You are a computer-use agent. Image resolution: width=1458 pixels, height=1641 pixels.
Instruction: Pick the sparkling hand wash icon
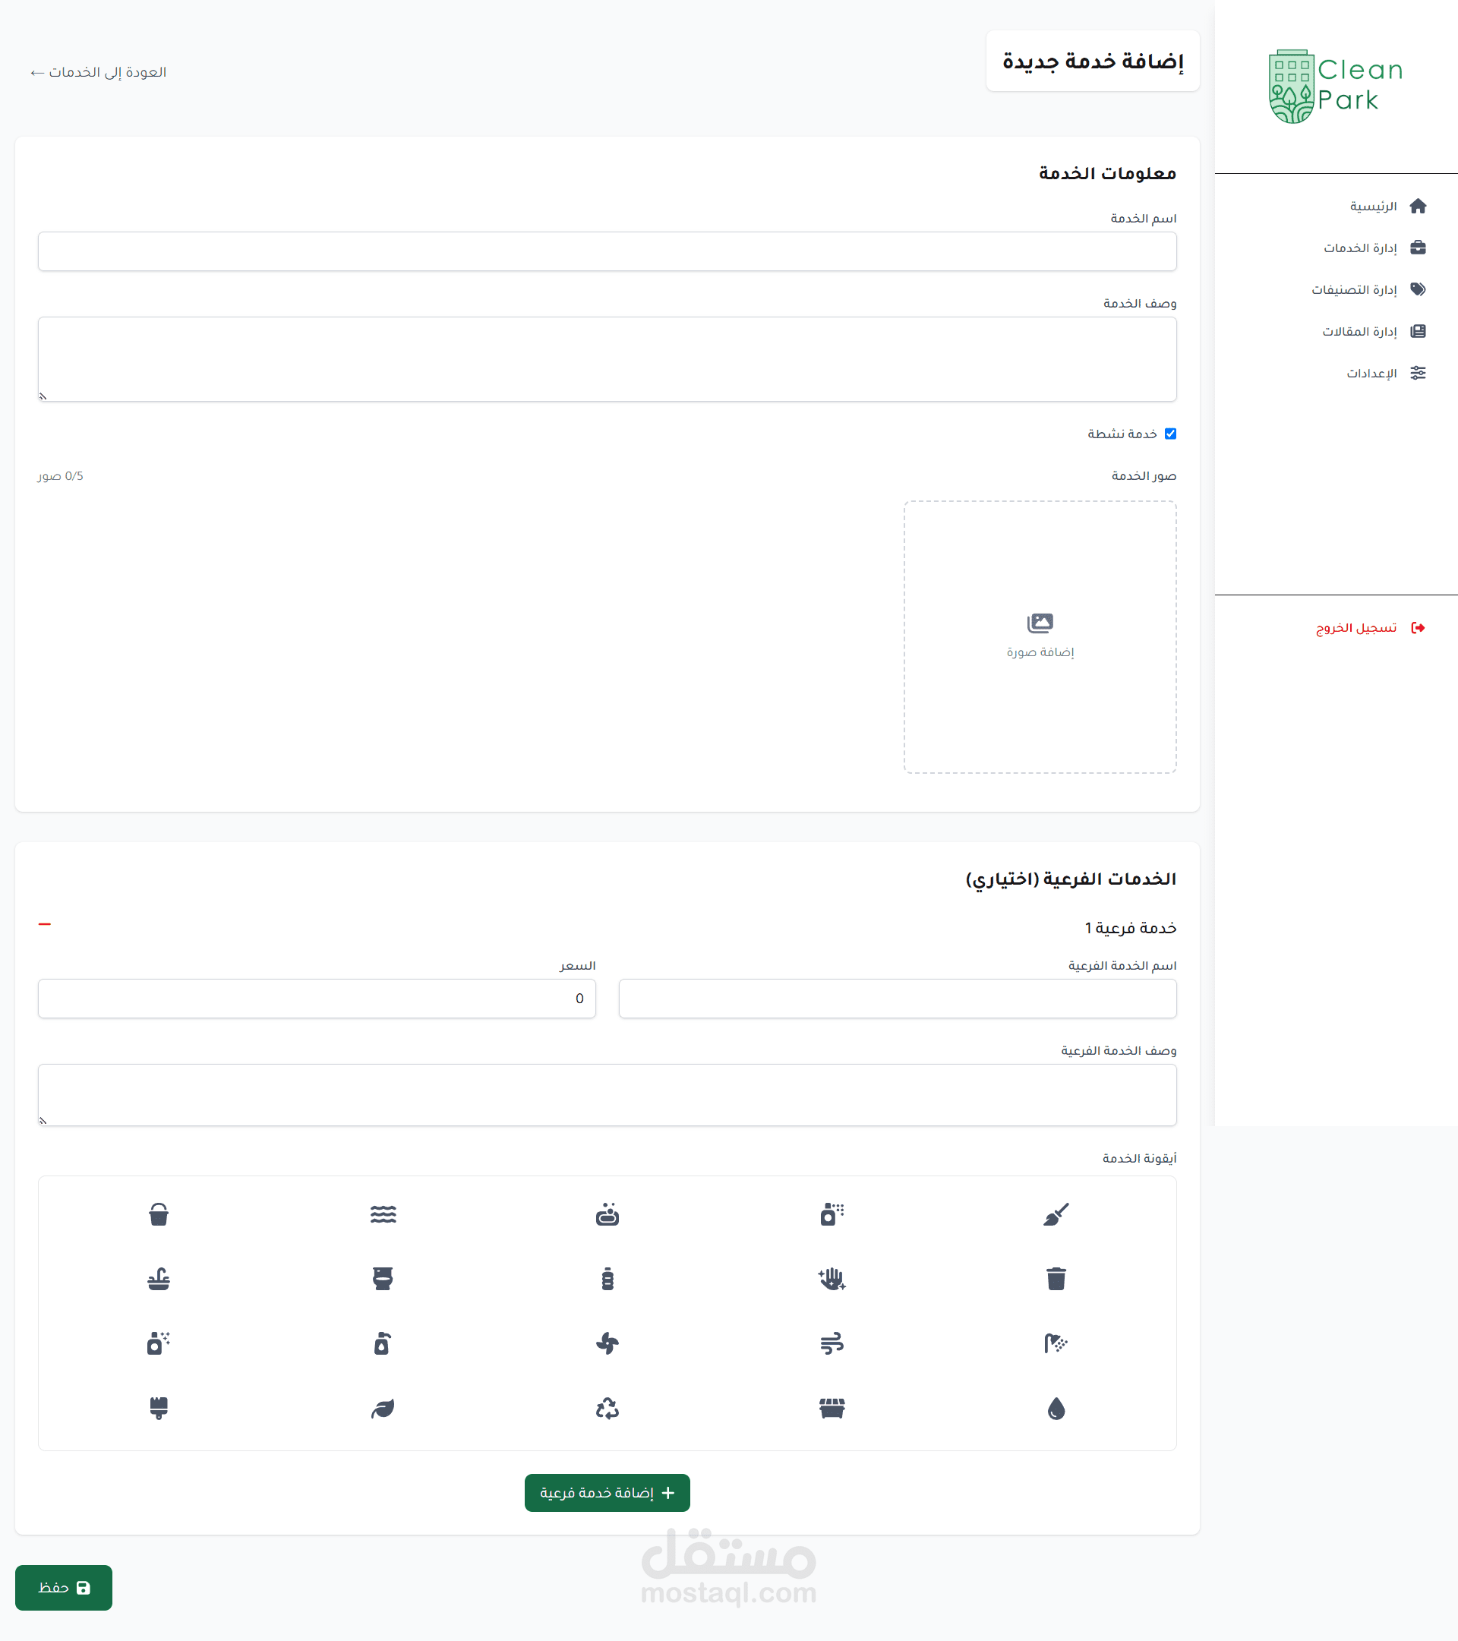click(x=832, y=1278)
